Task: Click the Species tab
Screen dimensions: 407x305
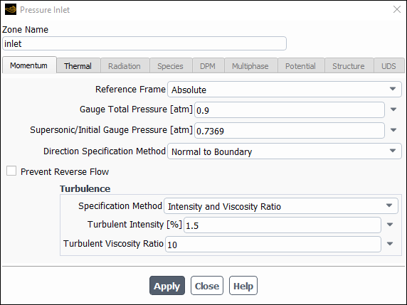Action: (171, 66)
